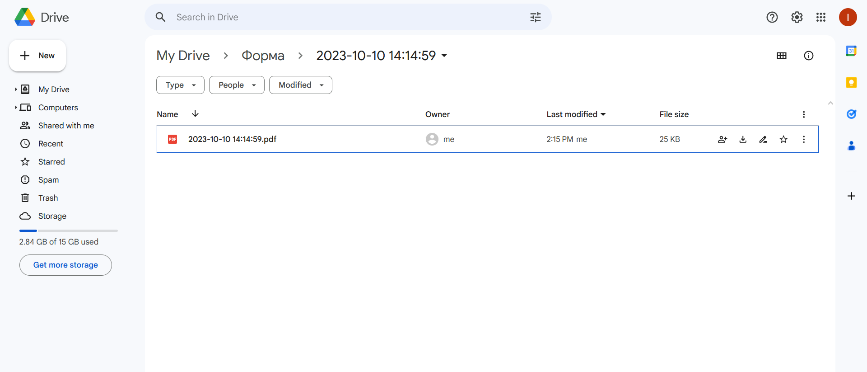
Task: Select the 2023-10-10 14:14:59.pdf file name
Action: [x=232, y=139]
